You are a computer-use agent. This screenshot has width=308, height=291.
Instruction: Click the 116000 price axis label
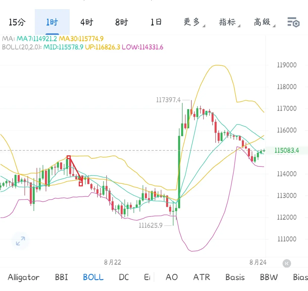(287, 130)
